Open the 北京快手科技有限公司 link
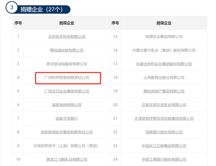The height and width of the screenshot is (166, 216). coord(67,37)
